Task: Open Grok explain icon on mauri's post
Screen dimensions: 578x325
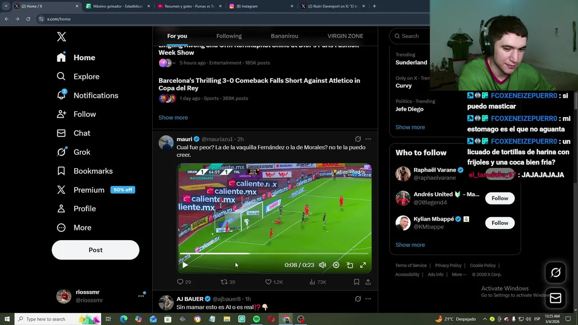Action: (x=358, y=139)
